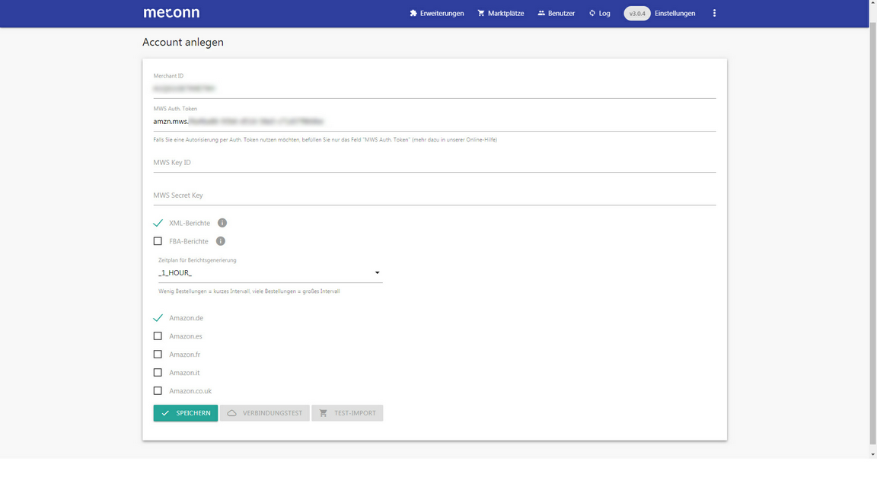
Task: Check Amazon.es marketplace
Action: coord(158,336)
